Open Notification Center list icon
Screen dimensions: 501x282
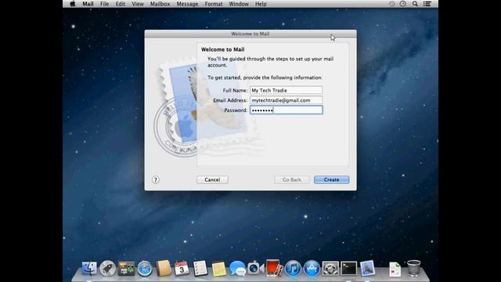pyautogui.click(x=427, y=4)
